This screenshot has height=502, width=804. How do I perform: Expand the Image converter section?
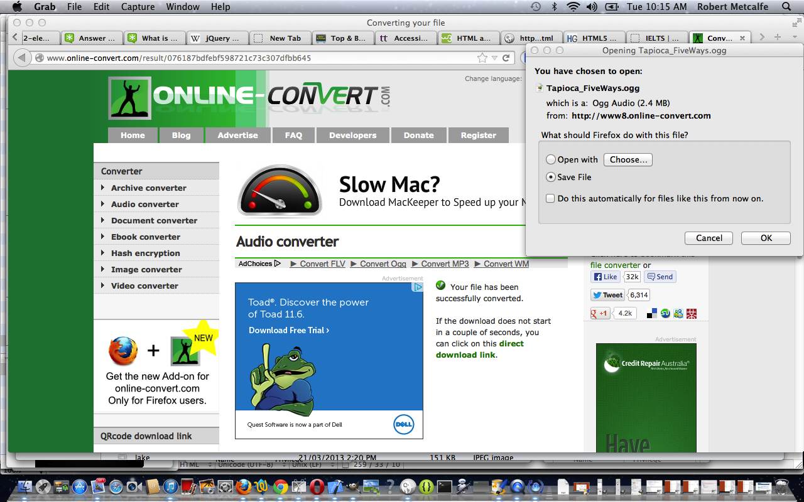click(x=102, y=269)
